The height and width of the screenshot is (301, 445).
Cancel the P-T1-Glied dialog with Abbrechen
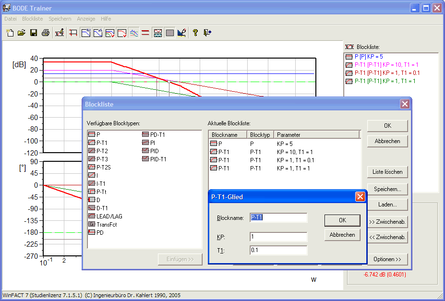pos(342,235)
